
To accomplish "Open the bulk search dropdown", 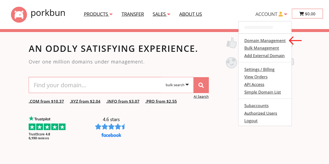I will point(177,85).
